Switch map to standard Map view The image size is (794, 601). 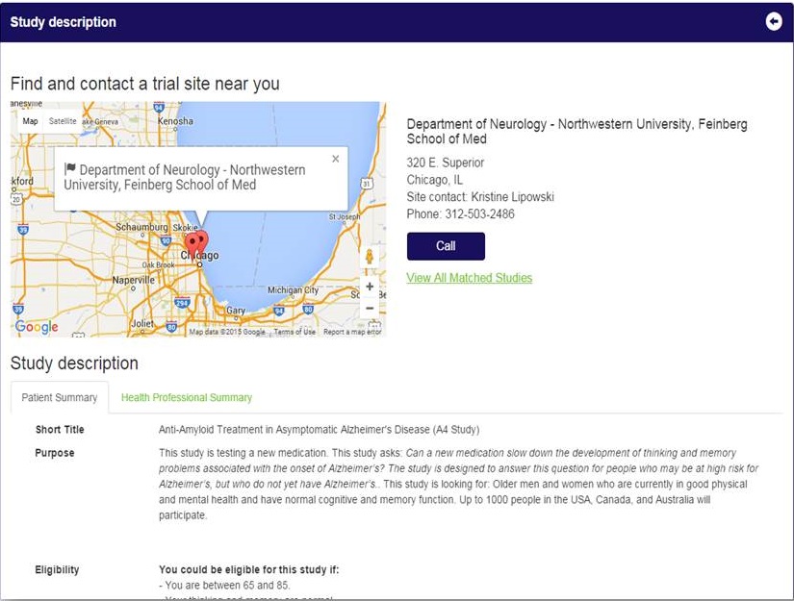[31, 121]
